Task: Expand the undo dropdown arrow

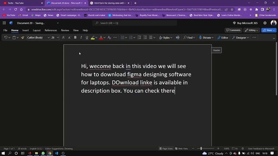Action: 10,38
